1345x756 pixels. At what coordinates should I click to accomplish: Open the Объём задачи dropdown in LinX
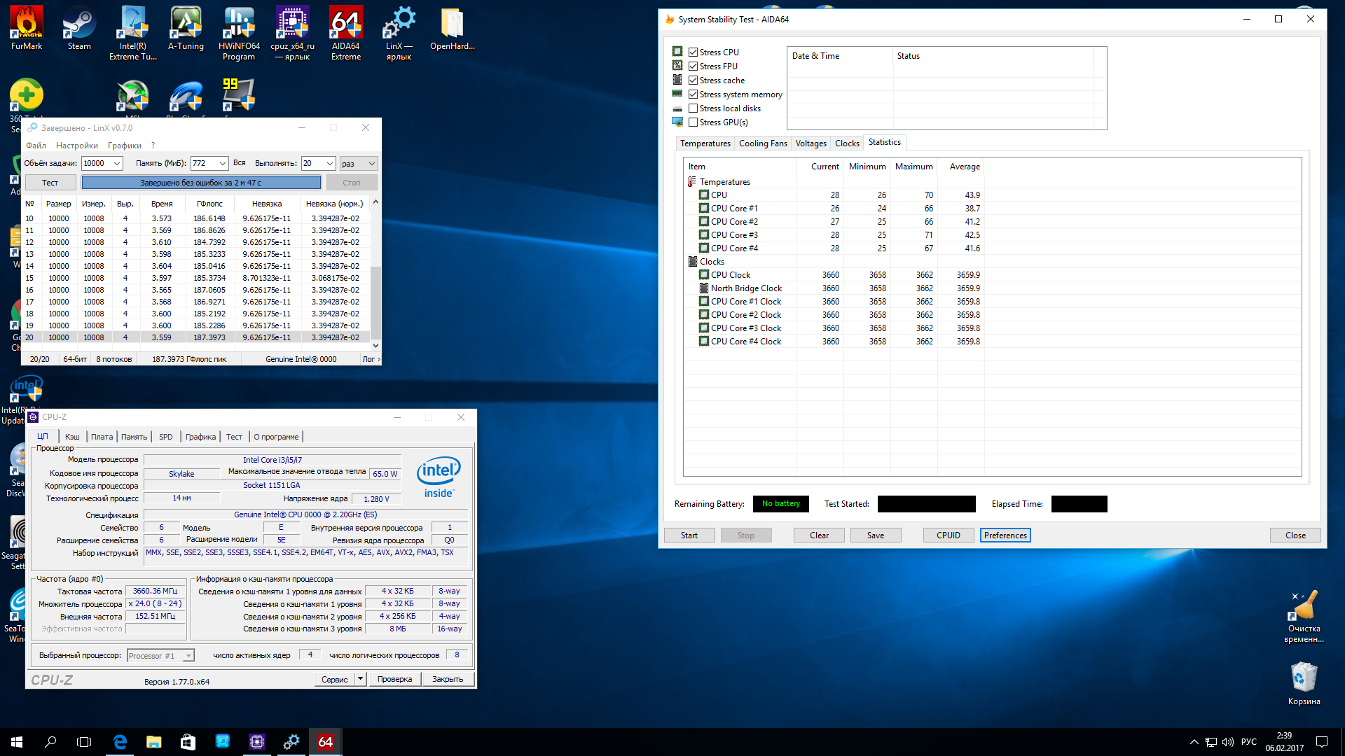(x=117, y=164)
